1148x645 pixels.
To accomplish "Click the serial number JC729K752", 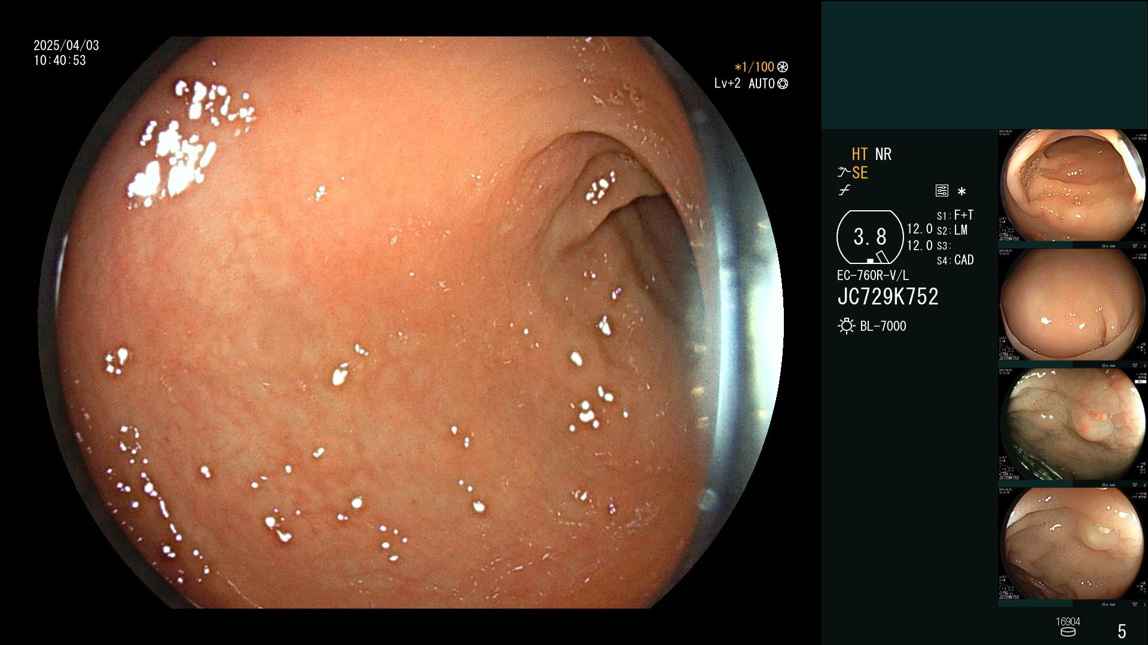I will point(888,296).
